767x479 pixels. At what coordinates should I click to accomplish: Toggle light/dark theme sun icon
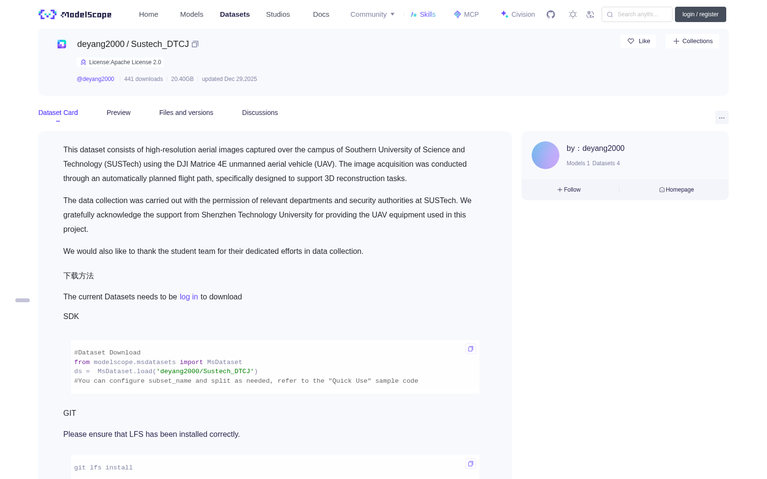click(573, 14)
